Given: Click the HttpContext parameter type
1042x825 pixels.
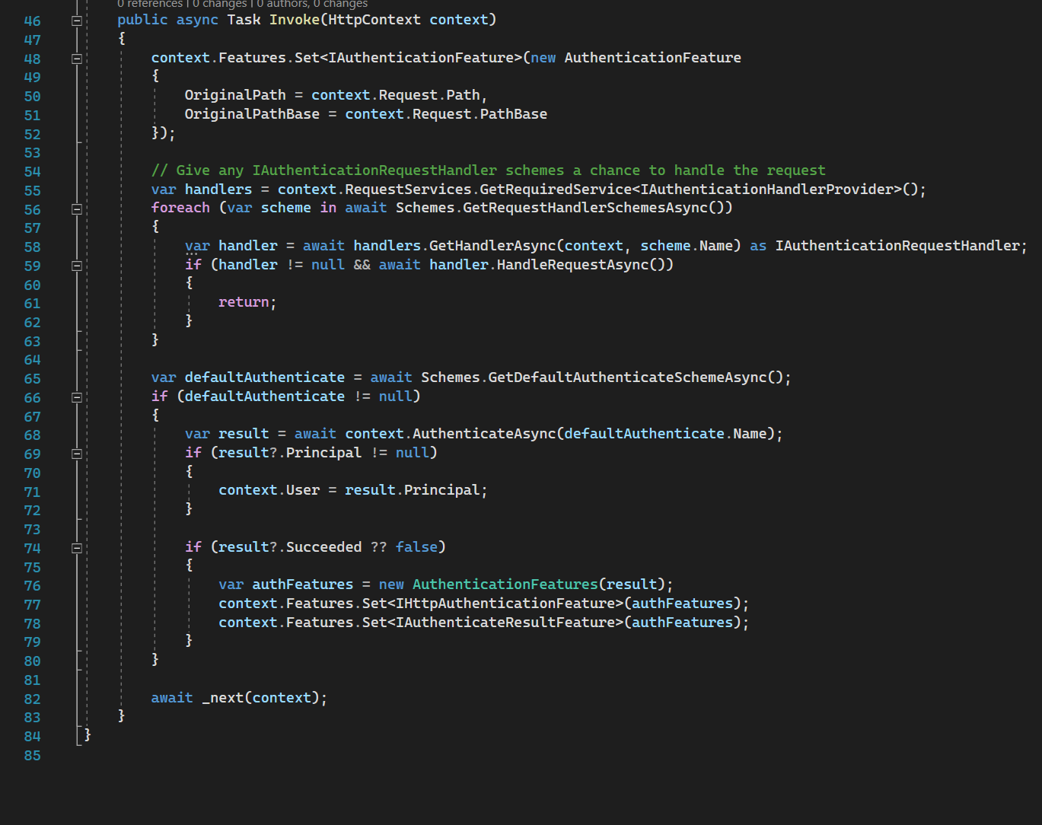Looking at the screenshot, I should point(374,20).
